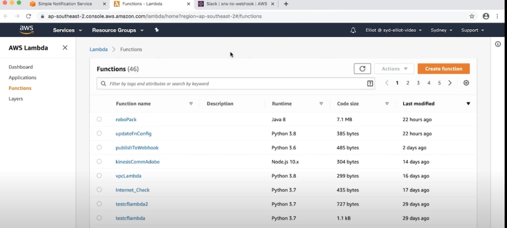Click the Description column header
The image size is (507, 228).
pos(220,104)
